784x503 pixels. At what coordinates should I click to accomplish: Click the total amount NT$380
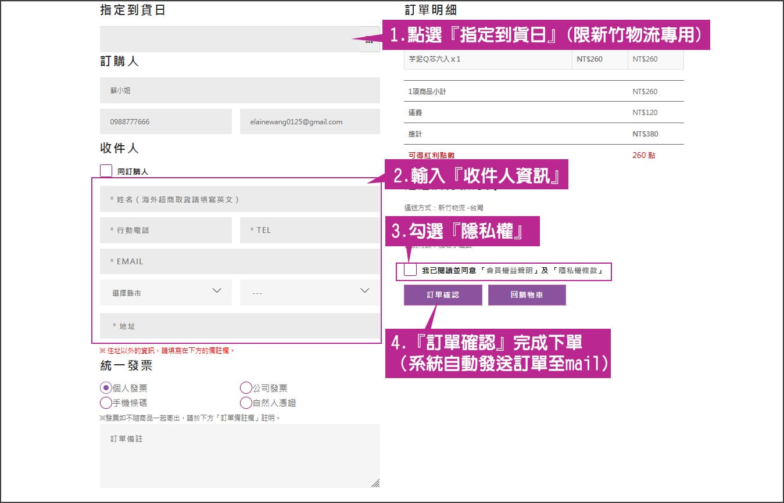pos(645,134)
